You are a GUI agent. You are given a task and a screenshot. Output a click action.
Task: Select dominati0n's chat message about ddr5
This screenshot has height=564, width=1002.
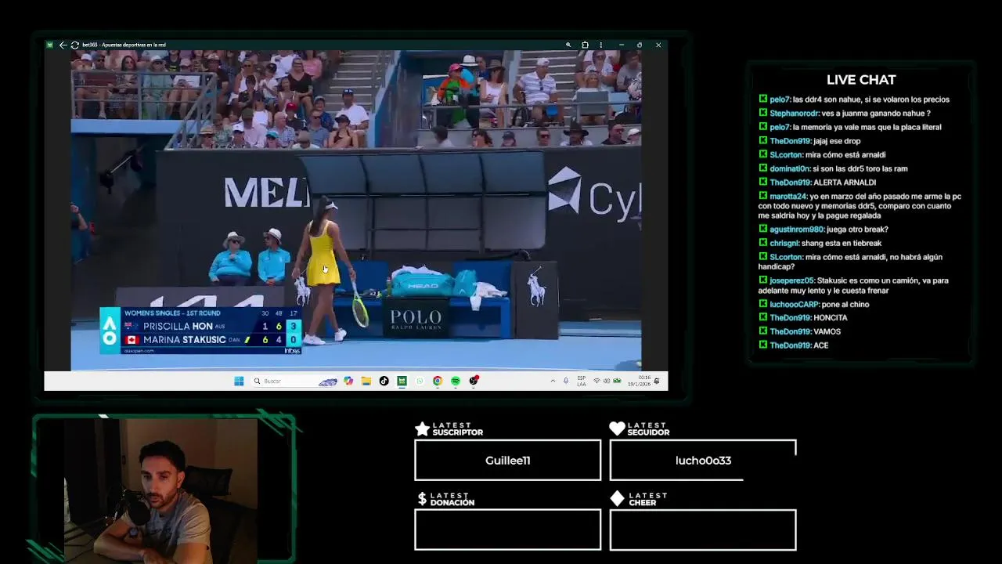coord(833,168)
